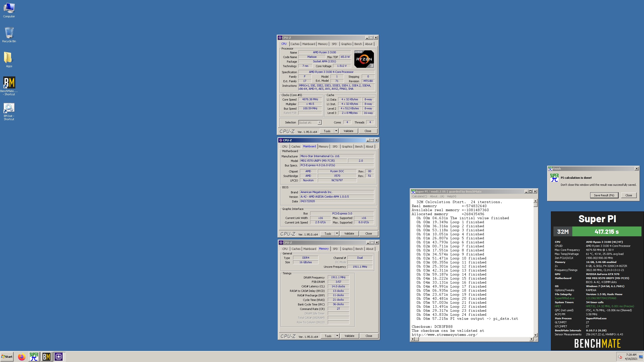The image size is (644, 362).
Task: Click Super PI vertical scrollbar down arrow
Action: (535, 335)
